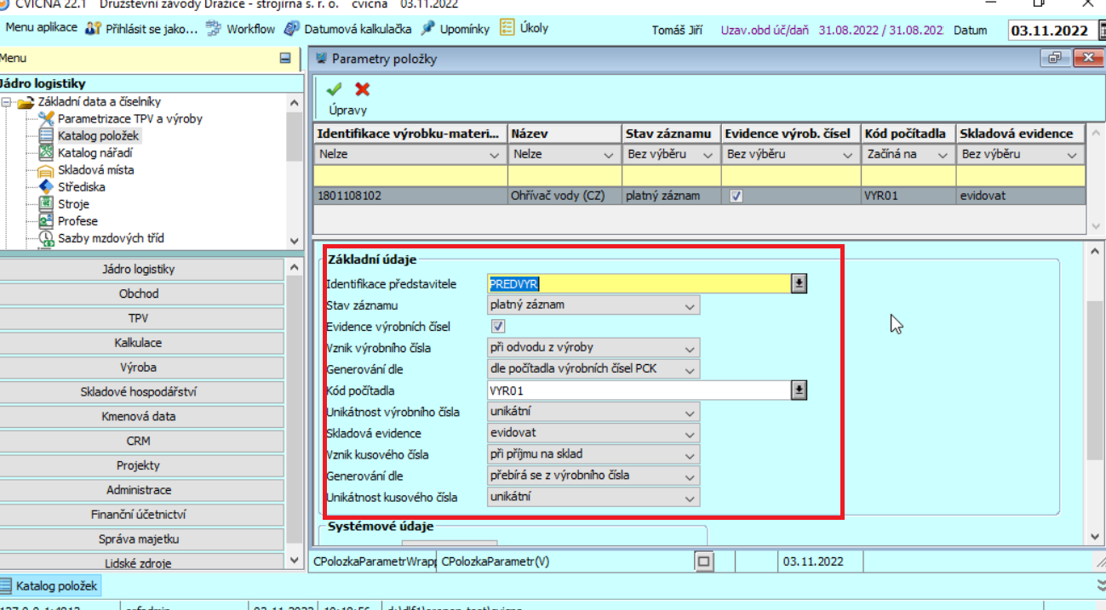Open the Datumová kalkulačka tool
The image size is (1106, 610).
(347, 29)
